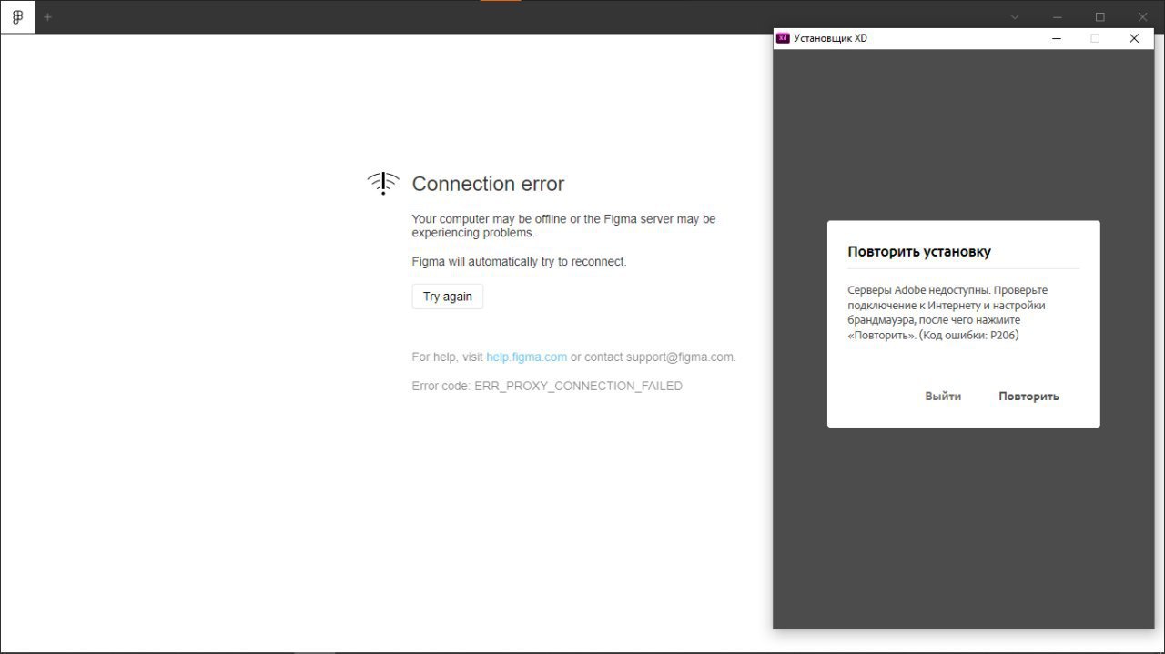
Task: Open the help.figma.com link
Action: point(526,357)
